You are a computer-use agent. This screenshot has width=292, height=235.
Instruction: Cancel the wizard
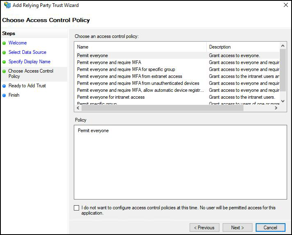(270, 227)
